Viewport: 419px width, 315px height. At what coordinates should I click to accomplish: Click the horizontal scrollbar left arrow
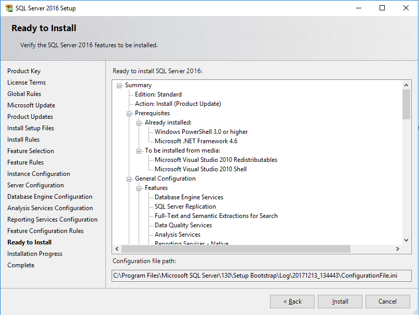(x=117, y=249)
